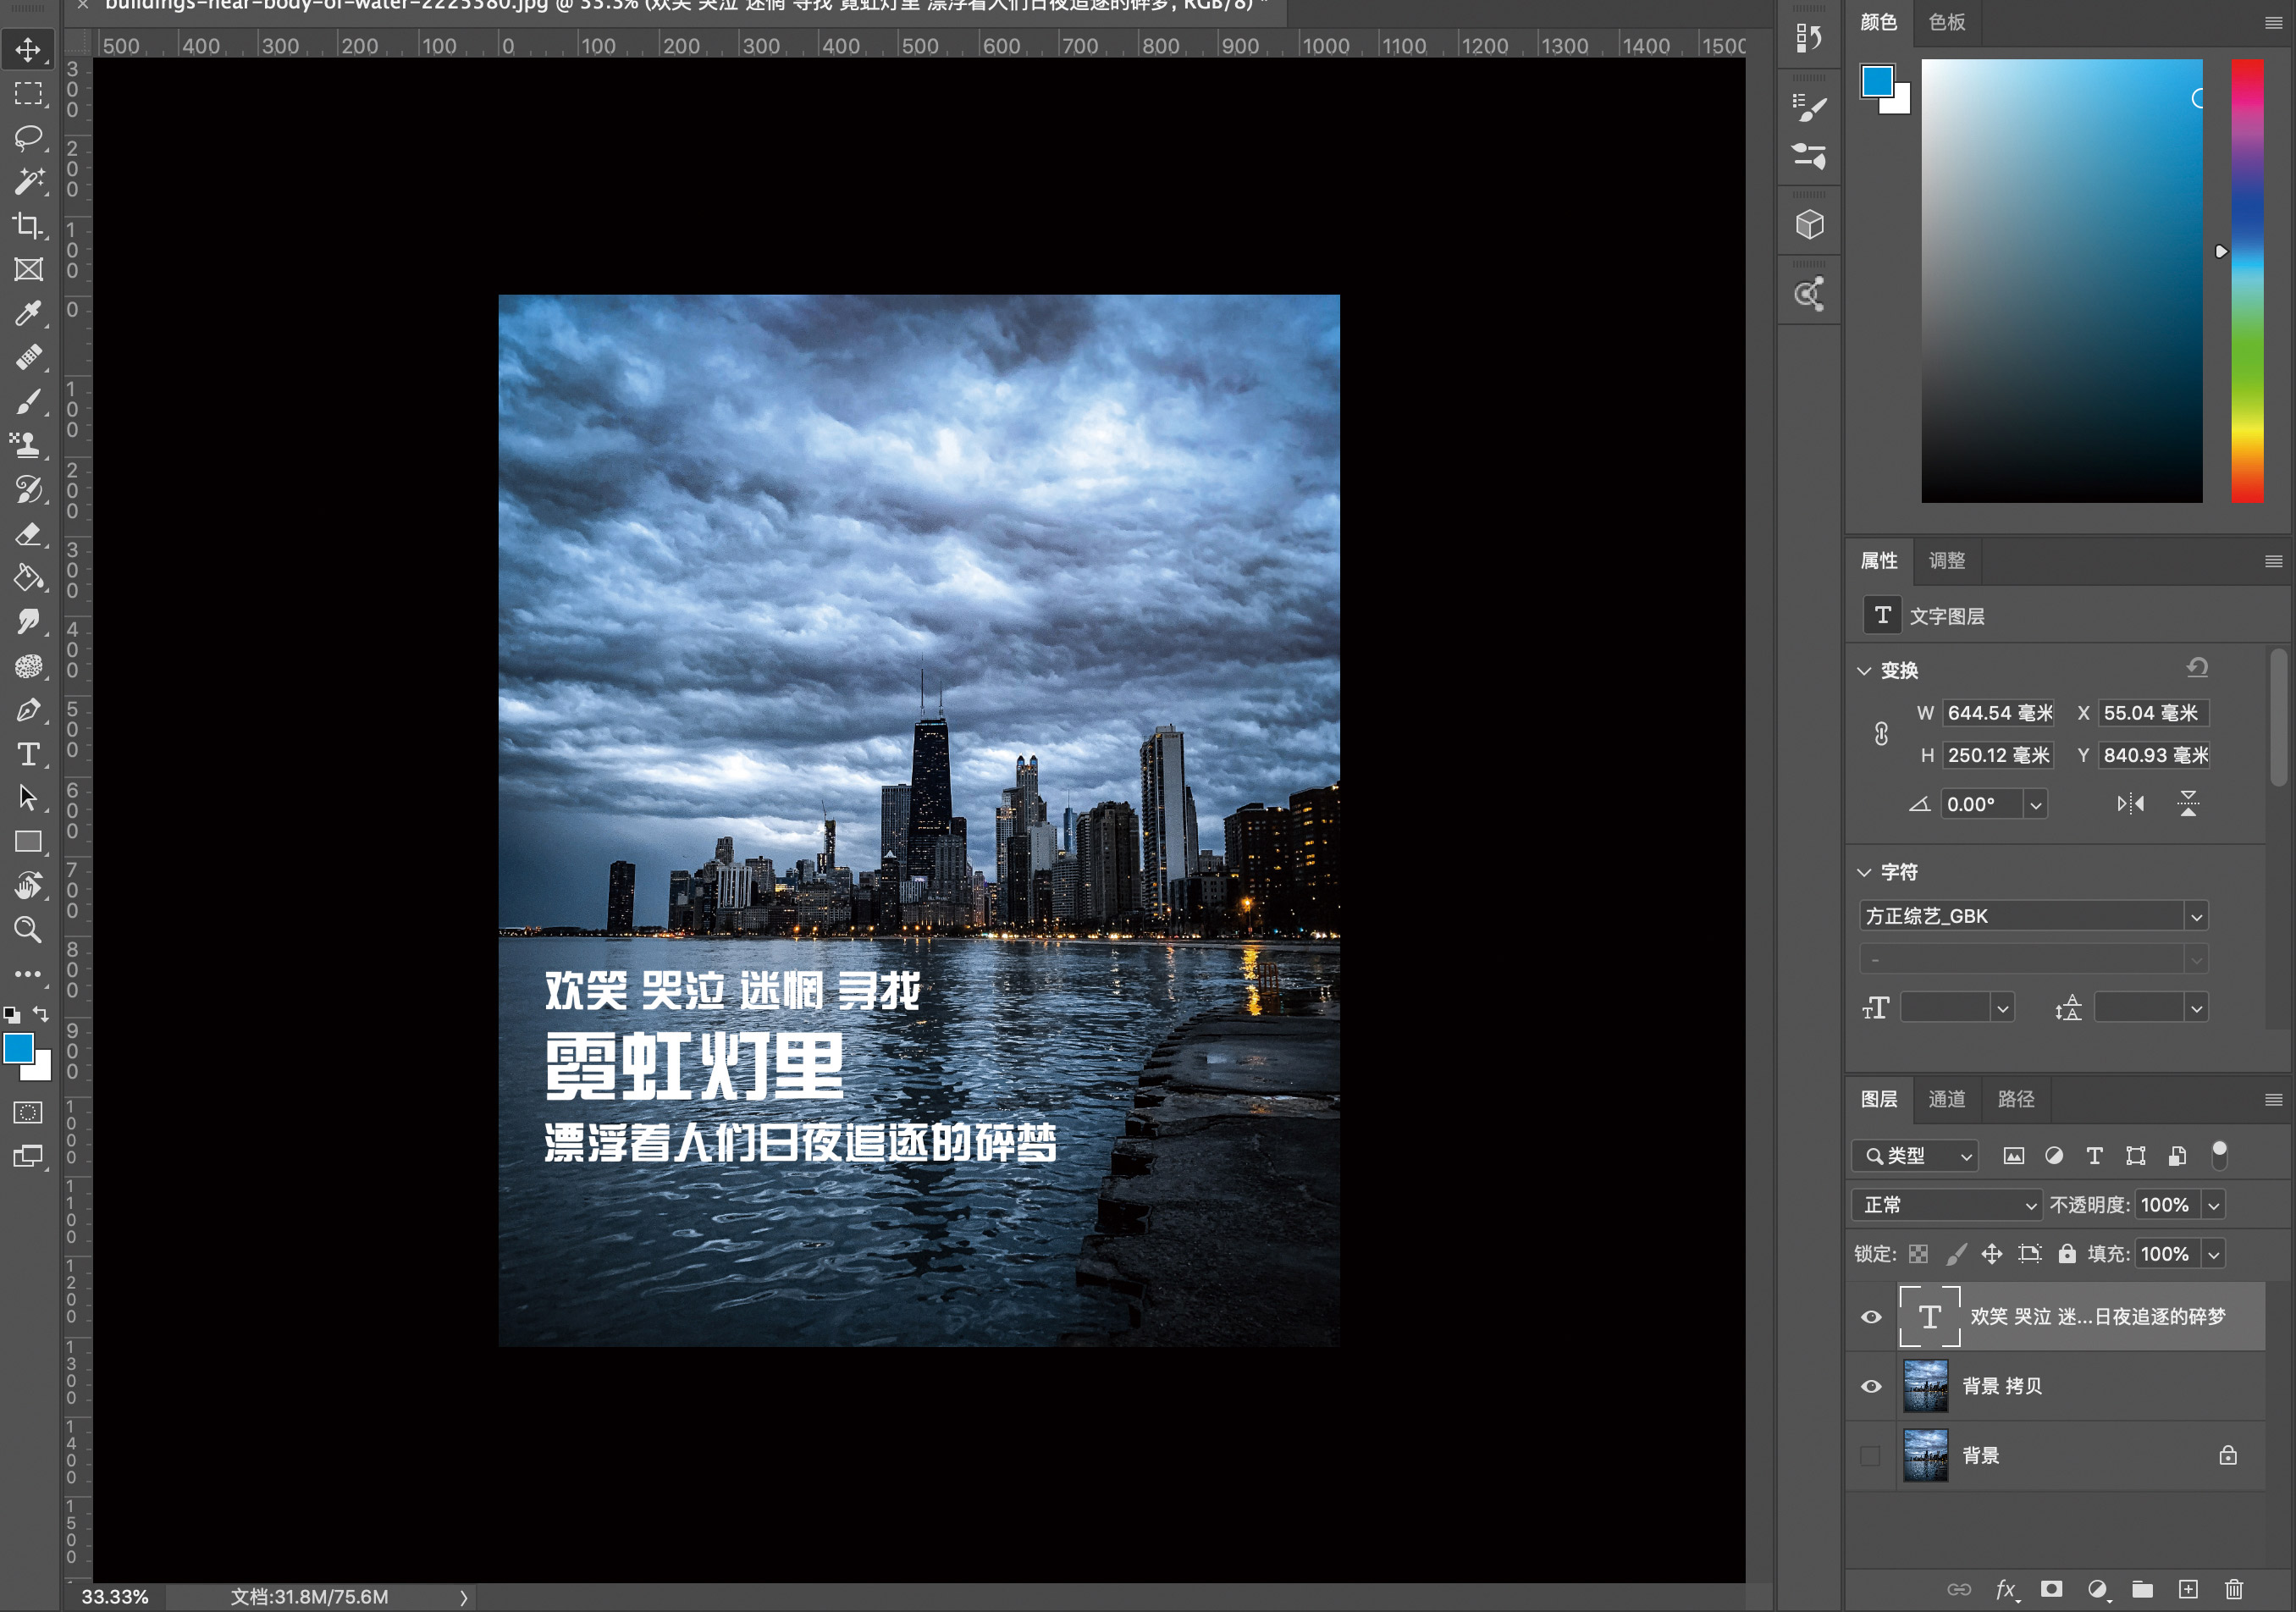The height and width of the screenshot is (1612, 2296).
Task: Open the 3D panel cube icon
Action: click(x=1809, y=224)
